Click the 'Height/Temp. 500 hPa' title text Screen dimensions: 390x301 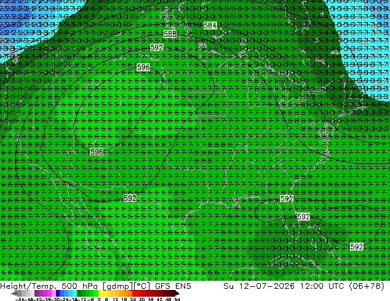[50, 286]
